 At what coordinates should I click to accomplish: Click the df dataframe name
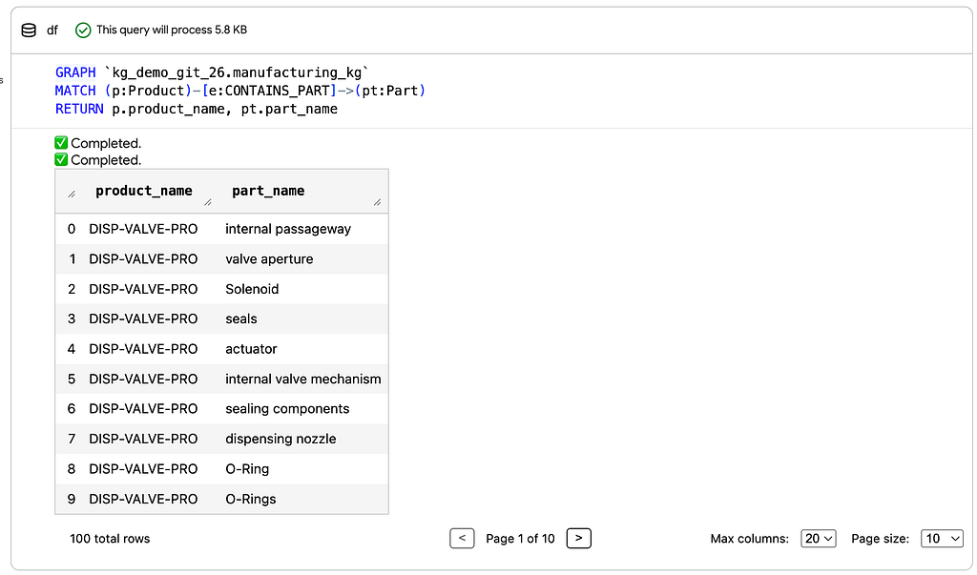52,30
